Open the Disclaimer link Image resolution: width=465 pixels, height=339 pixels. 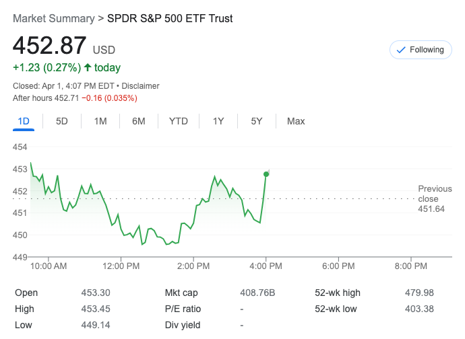(140, 86)
